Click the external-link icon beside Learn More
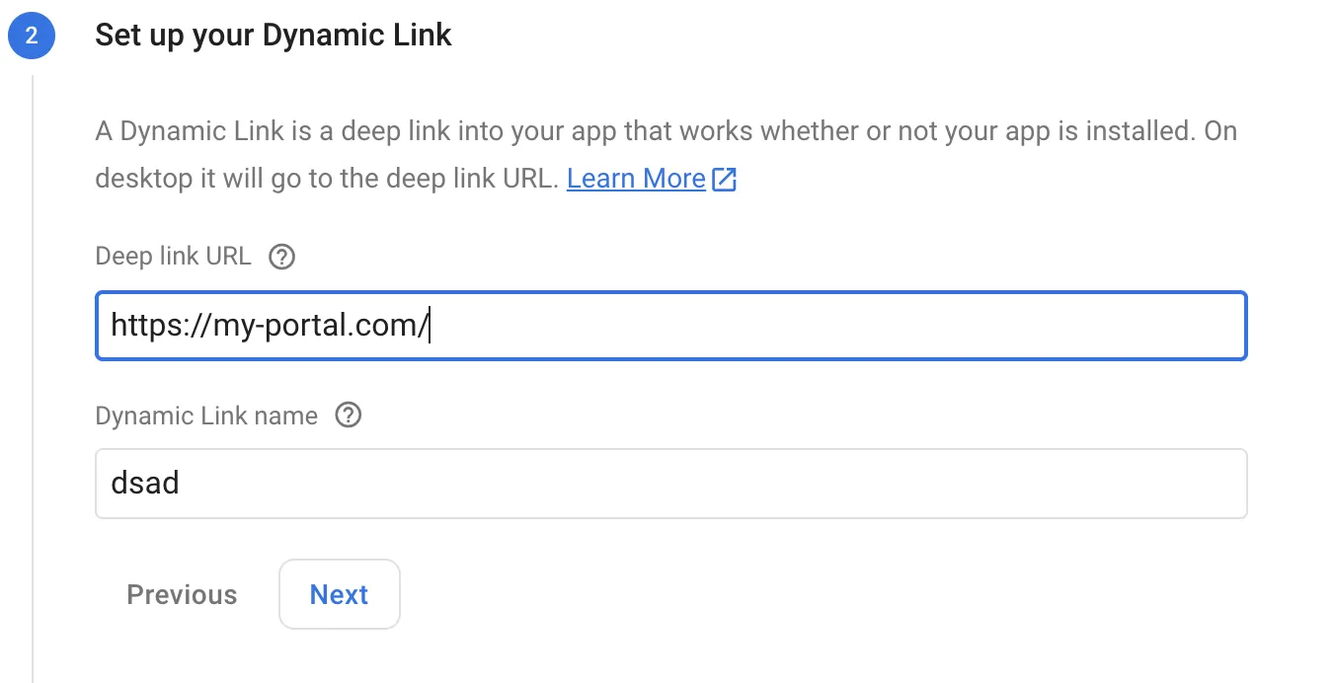The width and height of the screenshot is (1333, 683). [x=725, y=179]
